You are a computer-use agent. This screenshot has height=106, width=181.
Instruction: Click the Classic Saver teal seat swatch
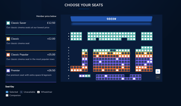(x=8, y=23)
